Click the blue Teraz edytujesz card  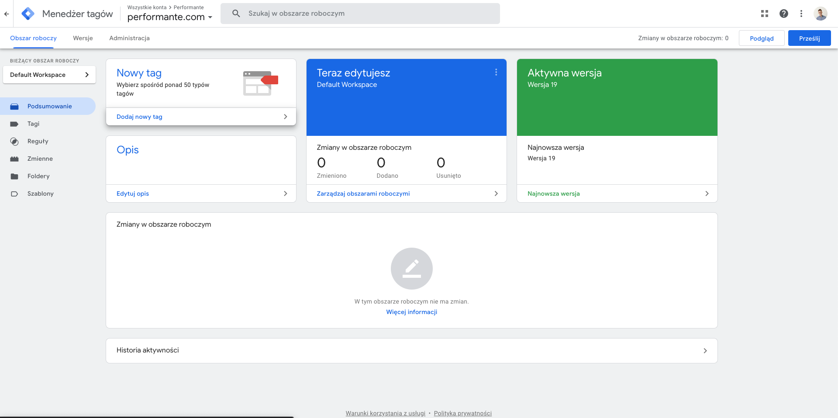(x=407, y=97)
